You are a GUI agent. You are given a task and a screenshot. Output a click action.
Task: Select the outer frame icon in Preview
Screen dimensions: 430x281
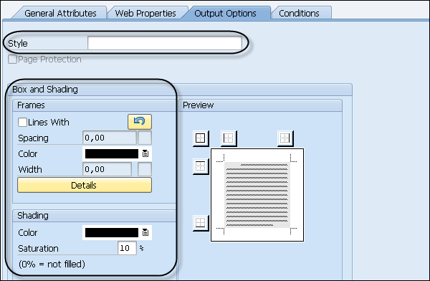201,138
